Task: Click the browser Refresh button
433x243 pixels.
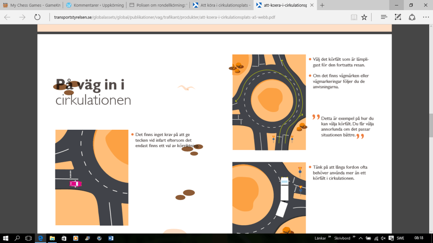Action: (37, 17)
